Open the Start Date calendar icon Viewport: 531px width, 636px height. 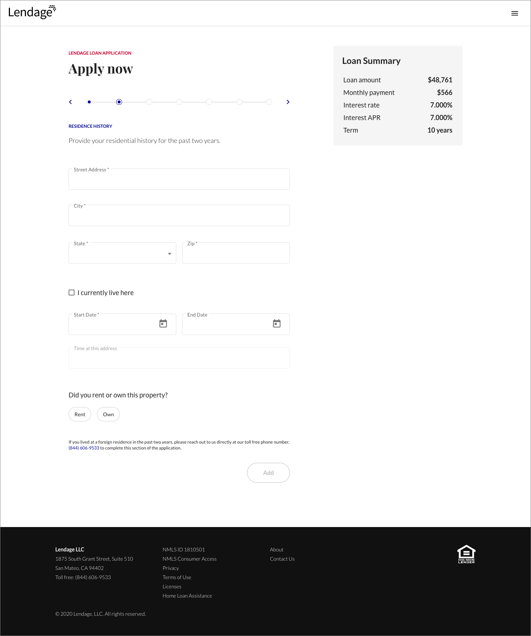(163, 324)
